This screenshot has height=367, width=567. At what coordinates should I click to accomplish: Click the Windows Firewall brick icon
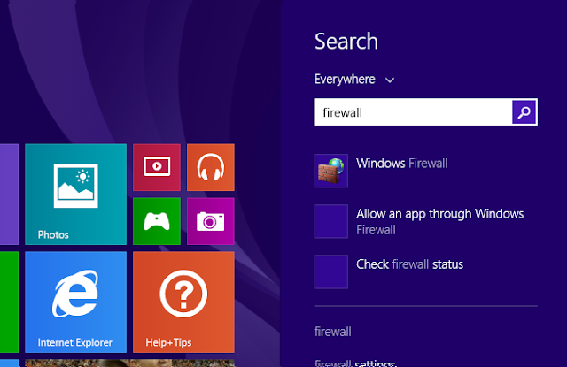330,171
